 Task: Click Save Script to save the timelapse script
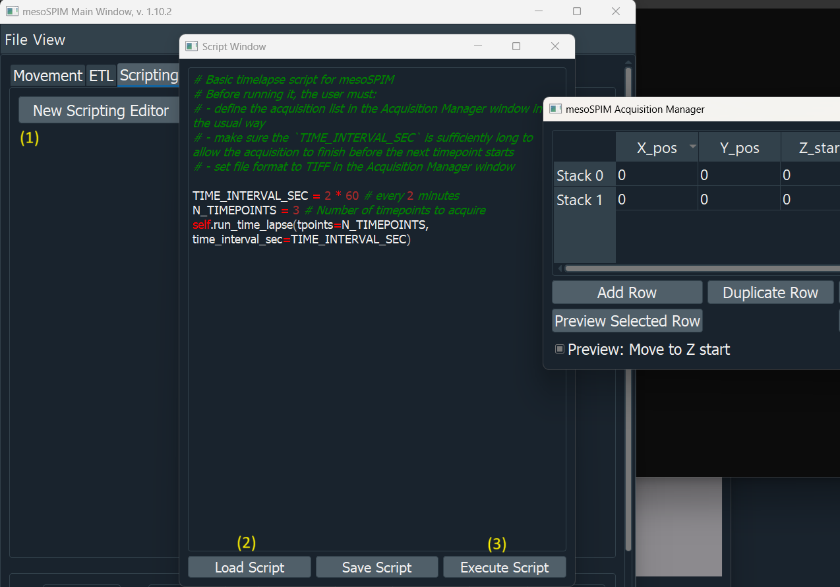pos(376,567)
